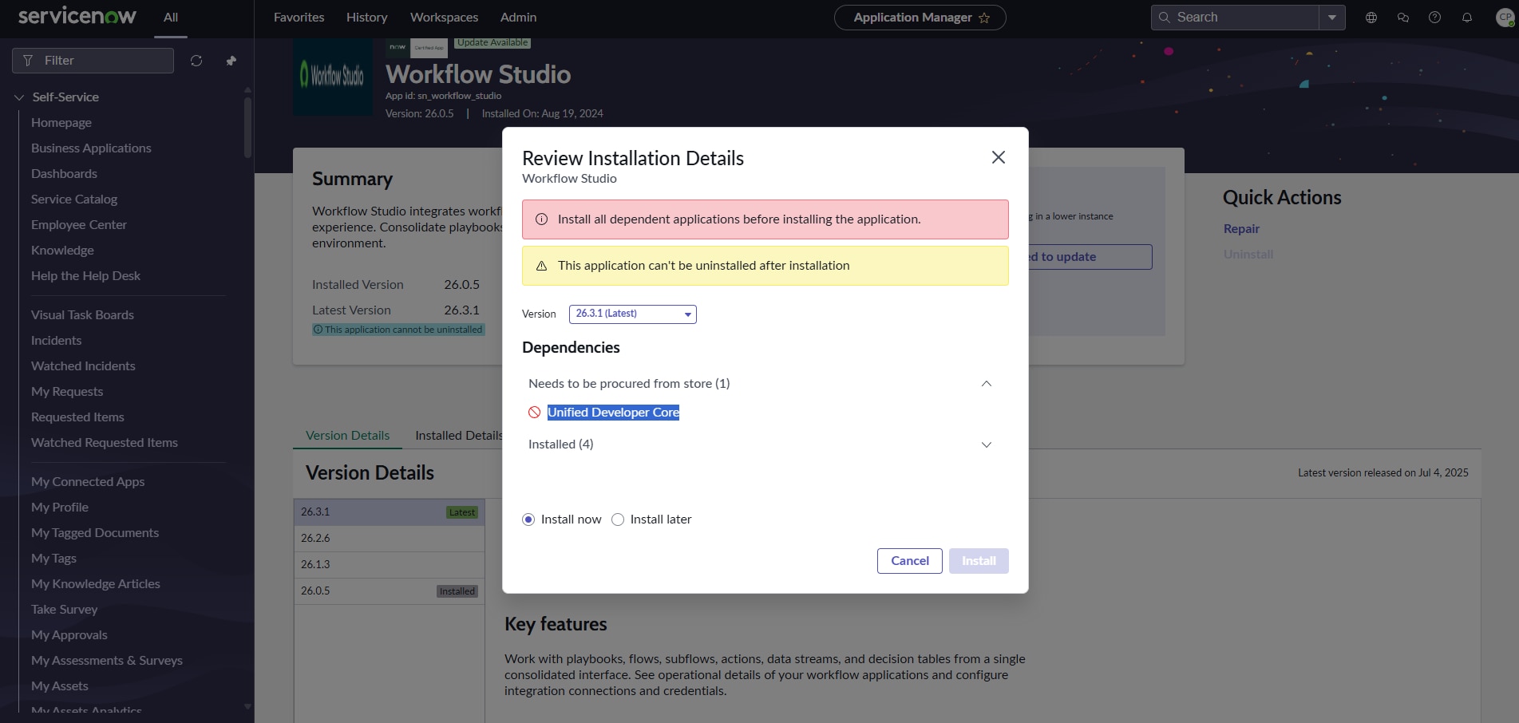Open the Version 26.3.1 dropdown
1519x723 pixels.
[x=632, y=314]
